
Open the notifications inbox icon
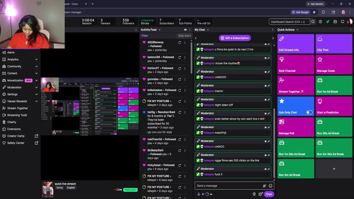click(335, 22)
